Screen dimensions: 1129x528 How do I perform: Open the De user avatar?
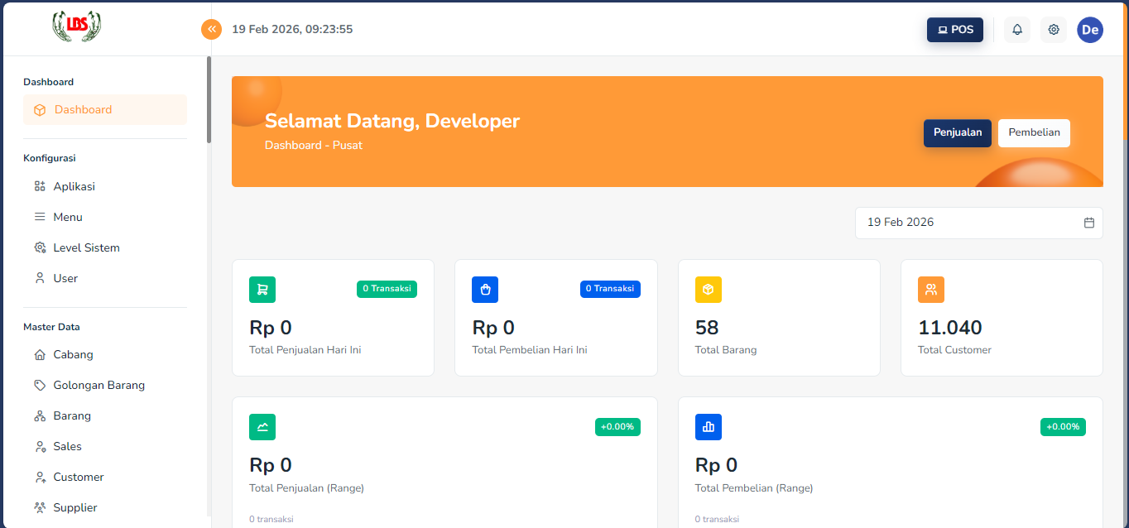[1090, 30]
